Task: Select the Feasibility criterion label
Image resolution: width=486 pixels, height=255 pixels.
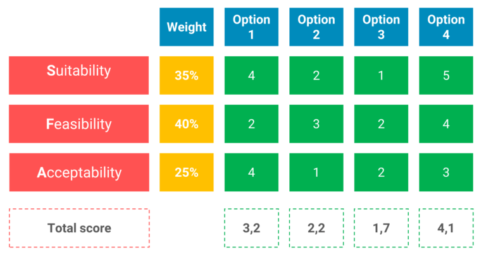Action: (x=79, y=124)
